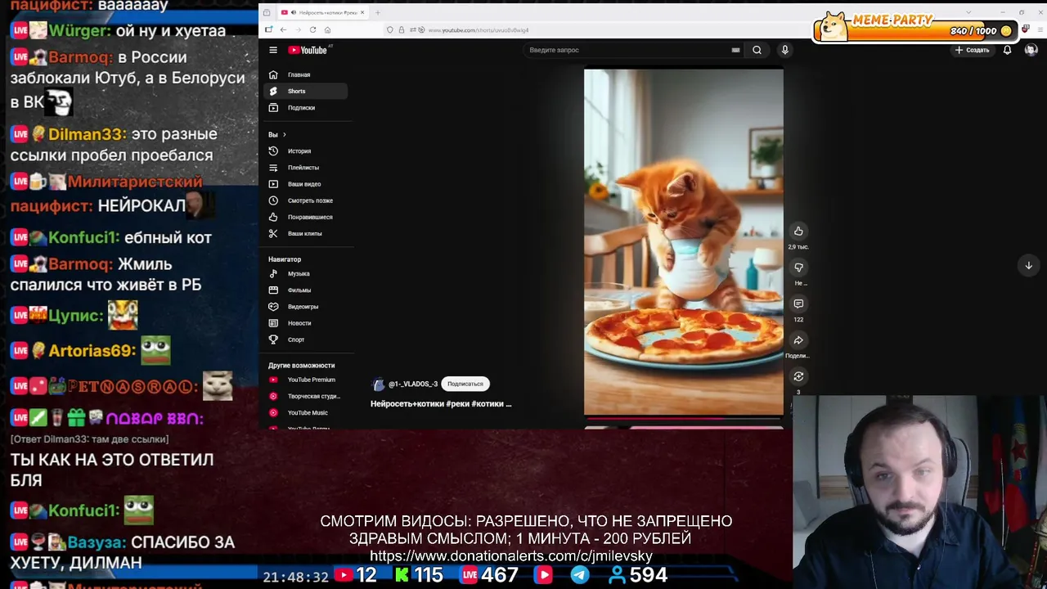The height and width of the screenshot is (589, 1047).
Task: Click the Создать button
Action: (x=972, y=50)
